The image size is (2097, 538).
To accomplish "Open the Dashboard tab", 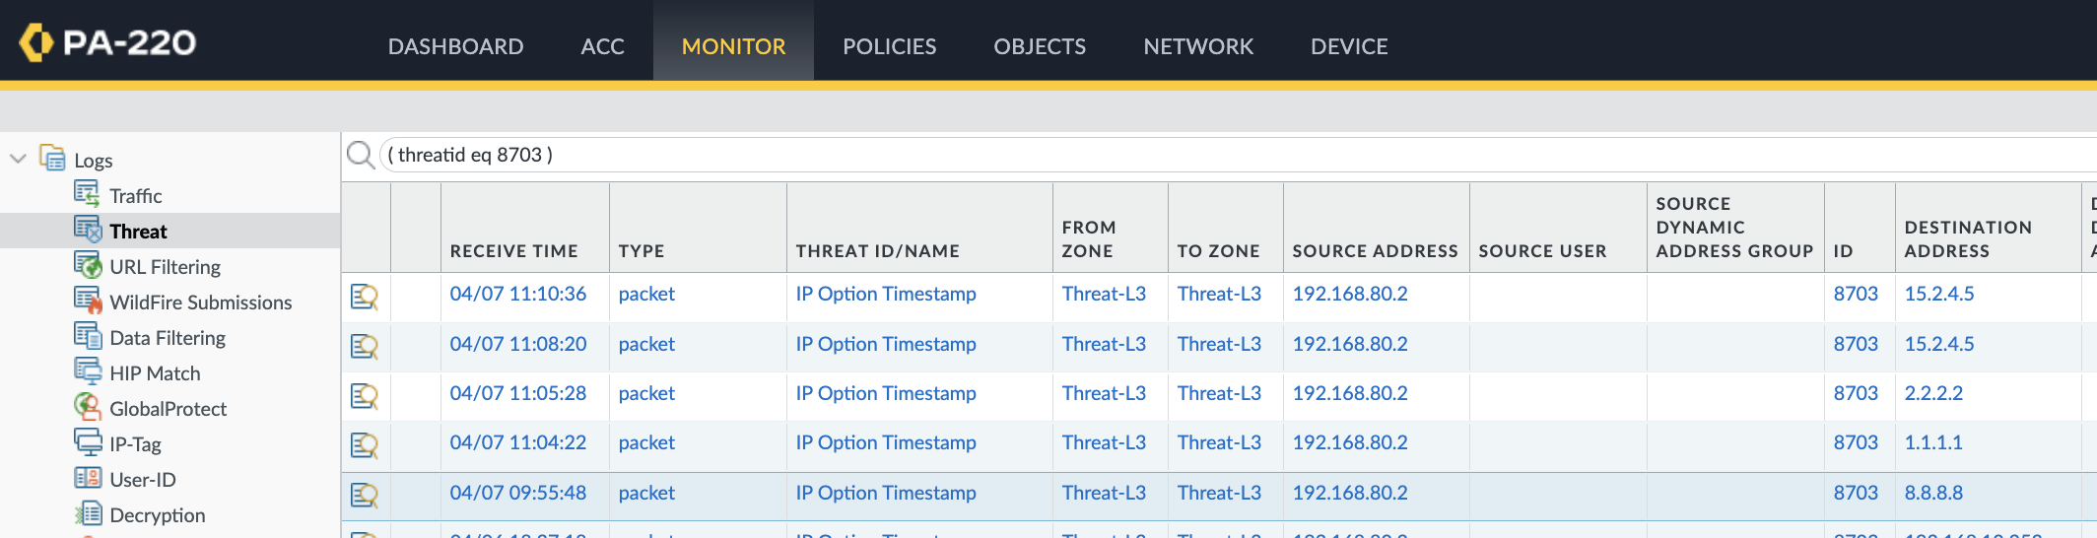I will click(x=455, y=46).
